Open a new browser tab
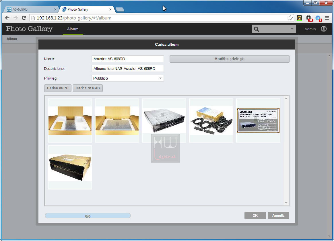 click(120, 9)
